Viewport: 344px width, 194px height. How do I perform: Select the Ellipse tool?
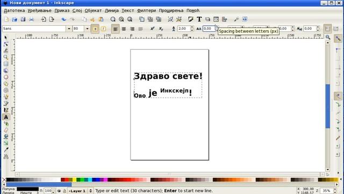(6, 77)
